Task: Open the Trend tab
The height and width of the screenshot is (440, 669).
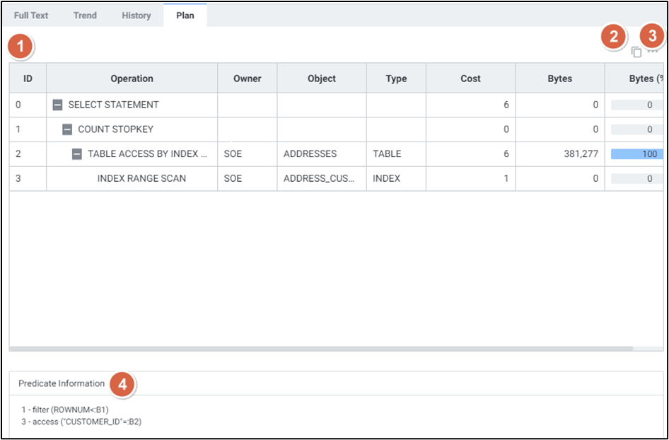Action: pyautogui.click(x=85, y=16)
